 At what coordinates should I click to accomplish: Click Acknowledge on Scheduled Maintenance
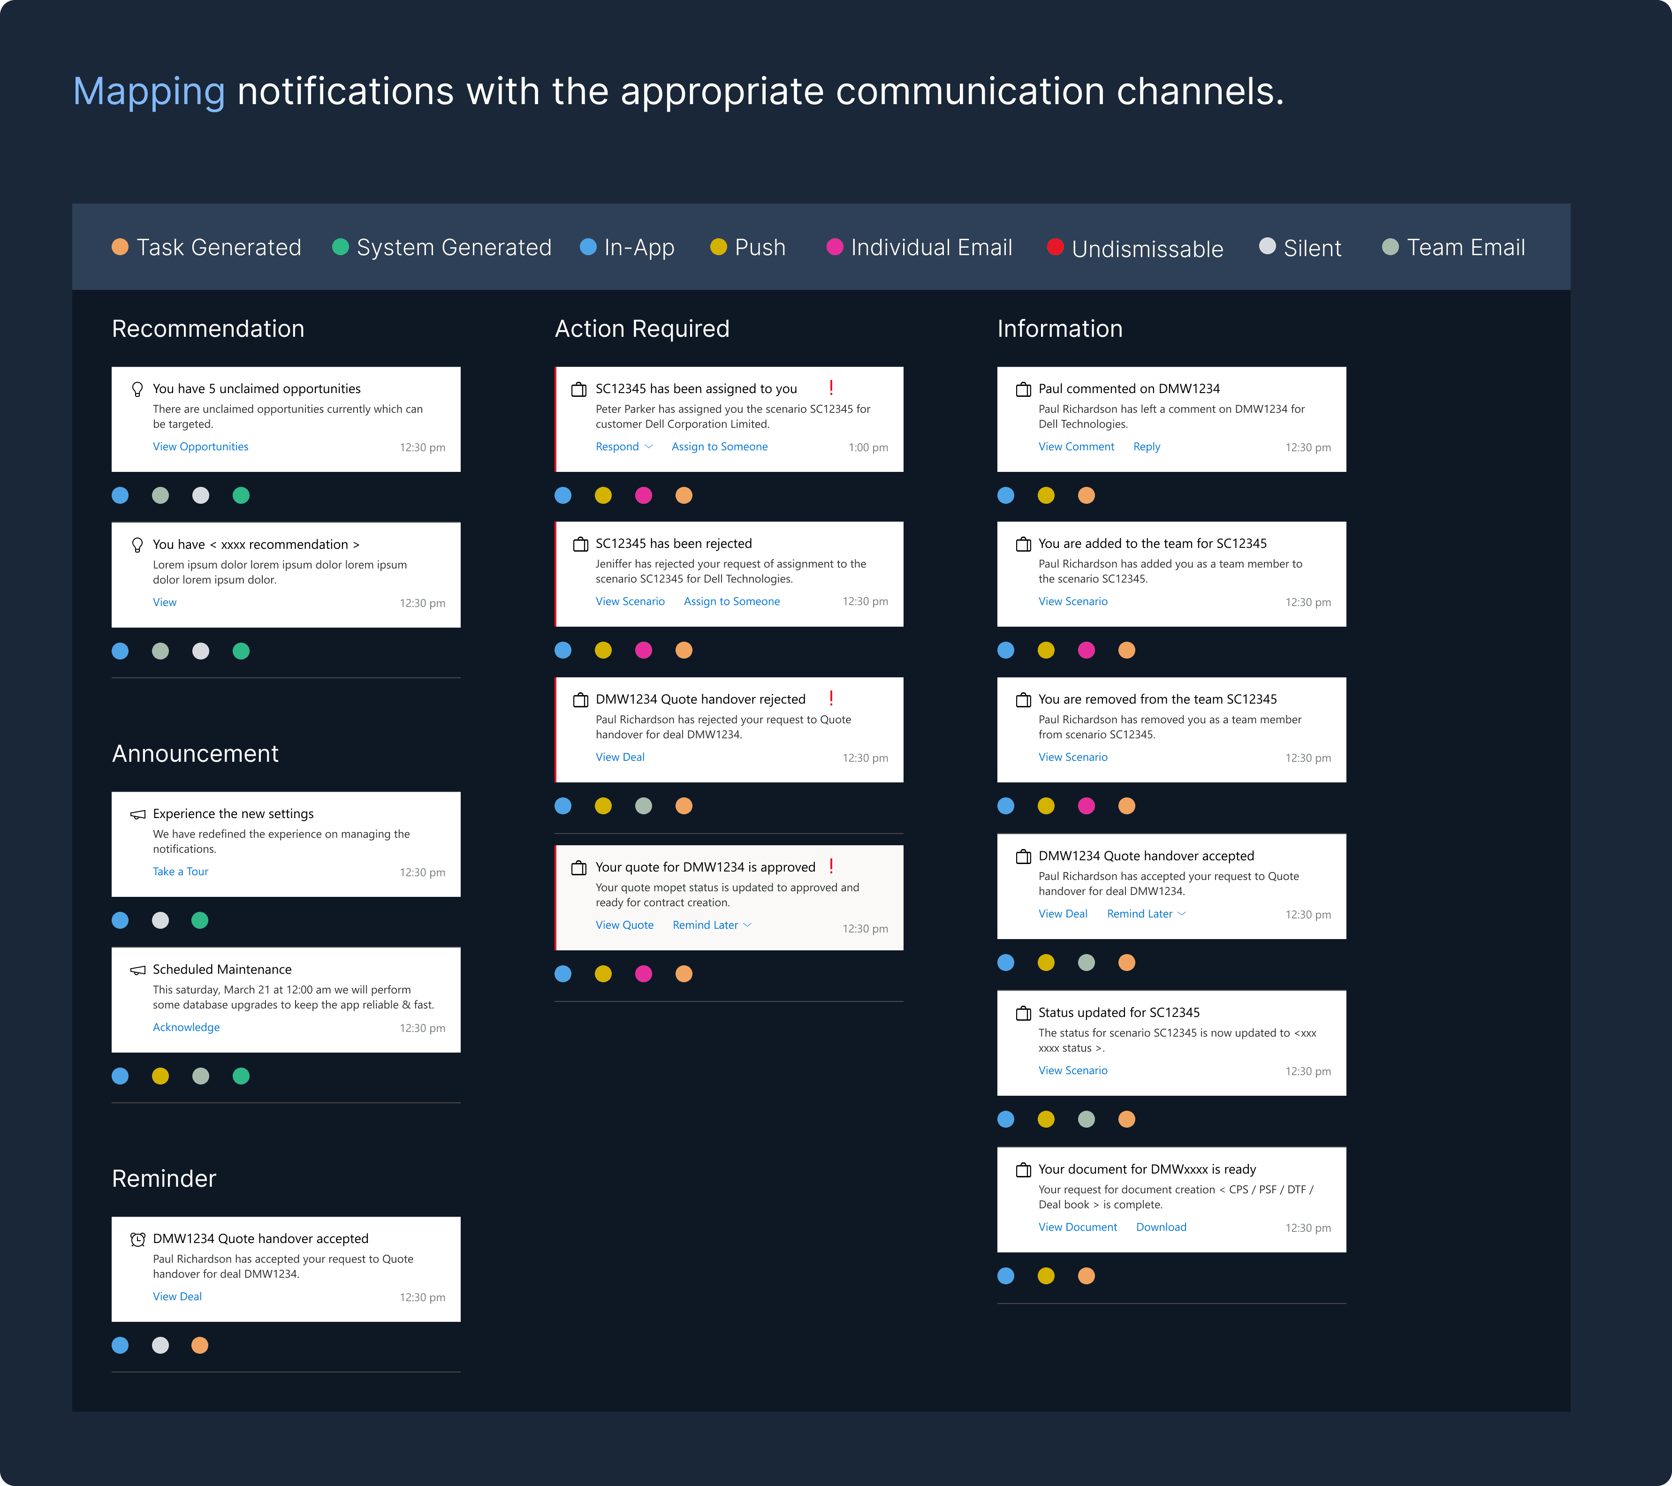point(186,1027)
